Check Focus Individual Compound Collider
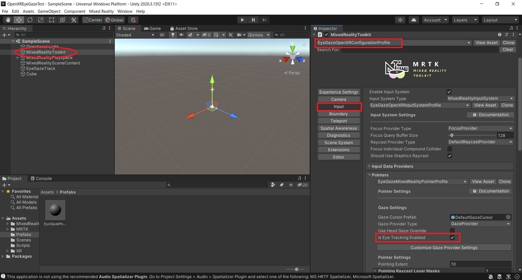 click(x=450, y=149)
